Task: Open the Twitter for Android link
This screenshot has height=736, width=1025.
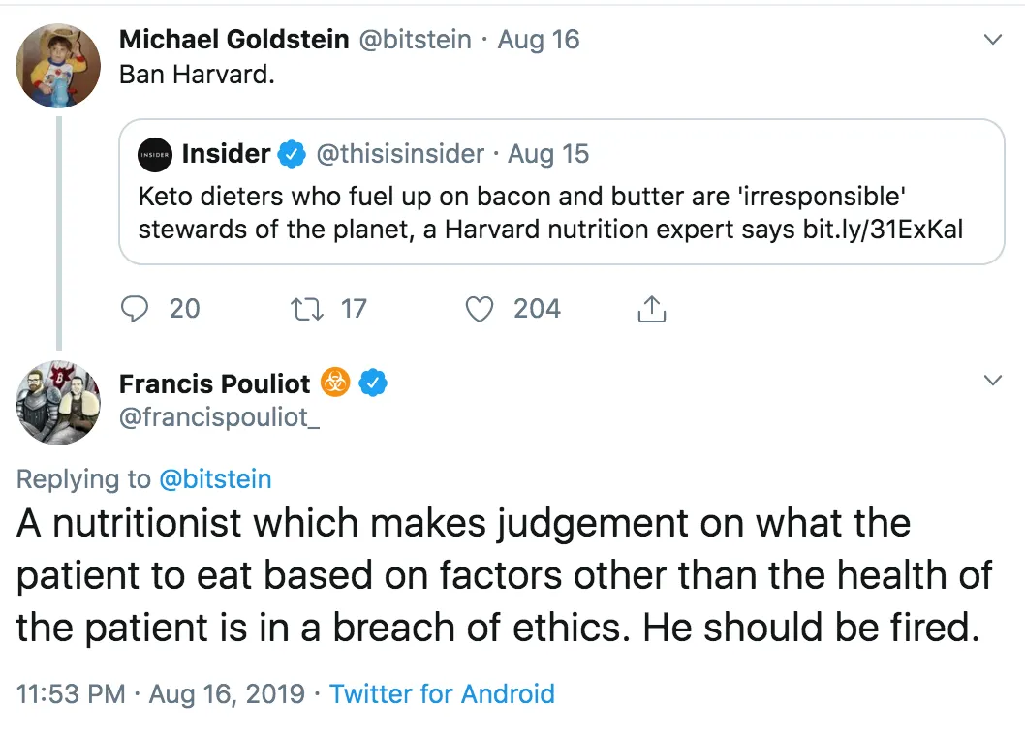Action: click(x=442, y=694)
